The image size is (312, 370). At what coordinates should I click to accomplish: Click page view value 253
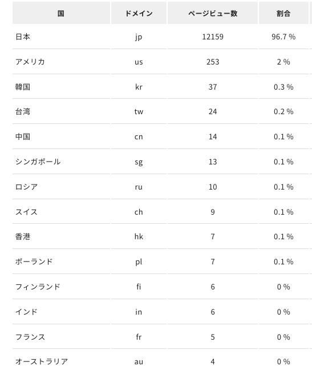[x=213, y=62]
